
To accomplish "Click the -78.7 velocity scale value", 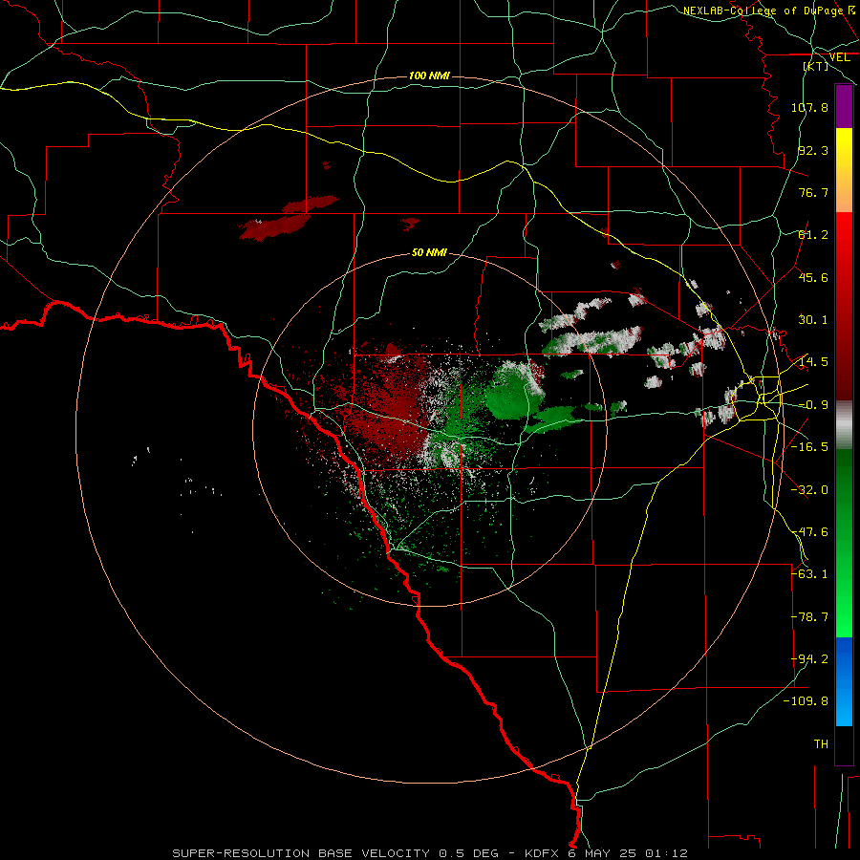I will pyautogui.click(x=809, y=617).
